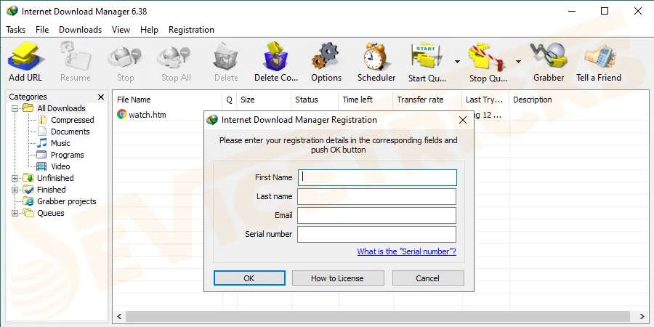Sort by Description column header
654x327 pixels.
[x=579, y=100]
